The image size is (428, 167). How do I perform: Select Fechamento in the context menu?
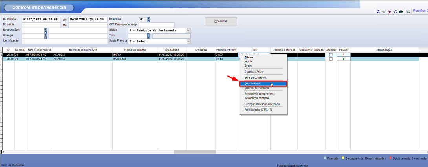[263, 83]
